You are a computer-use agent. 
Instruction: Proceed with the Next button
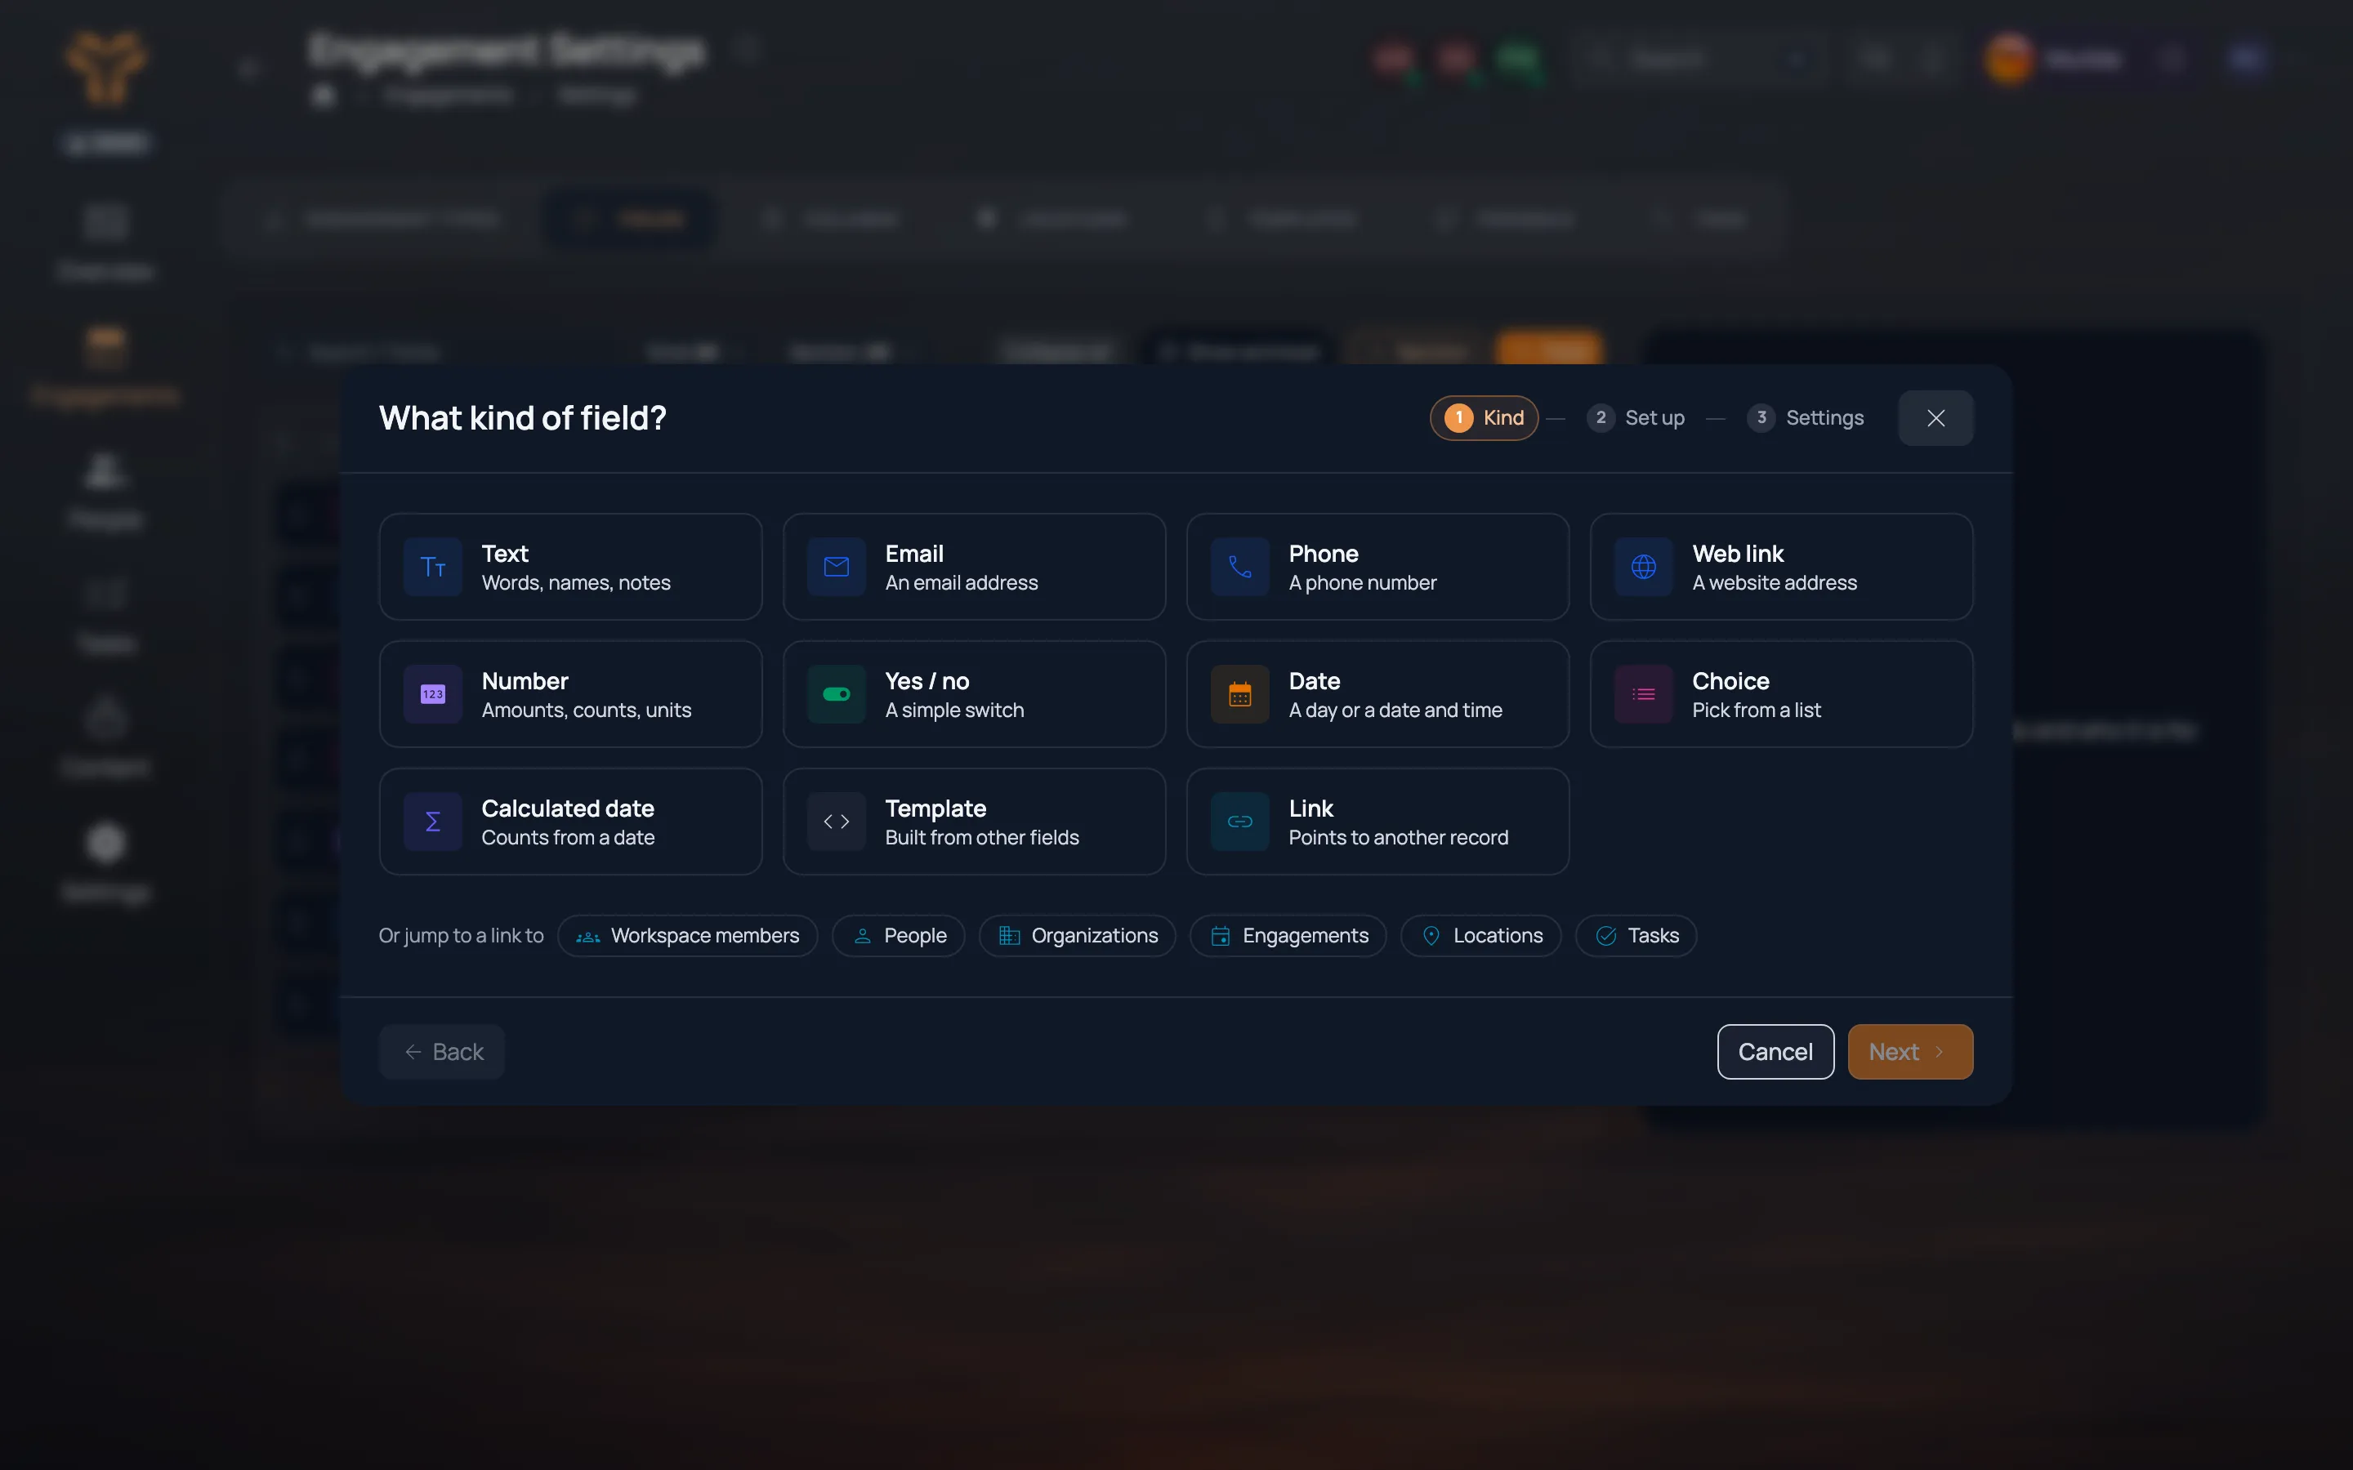tap(1911, 1052)
